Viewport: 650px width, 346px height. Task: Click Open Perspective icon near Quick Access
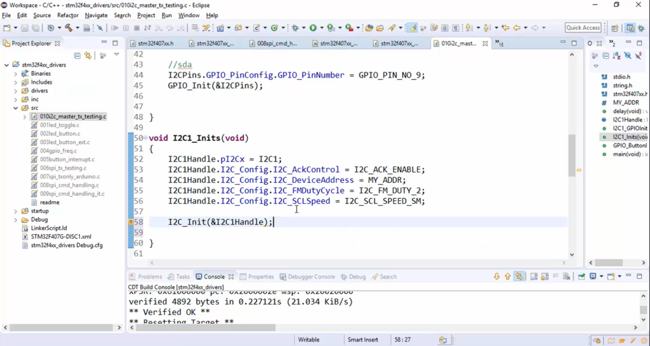tap(614, 28)
